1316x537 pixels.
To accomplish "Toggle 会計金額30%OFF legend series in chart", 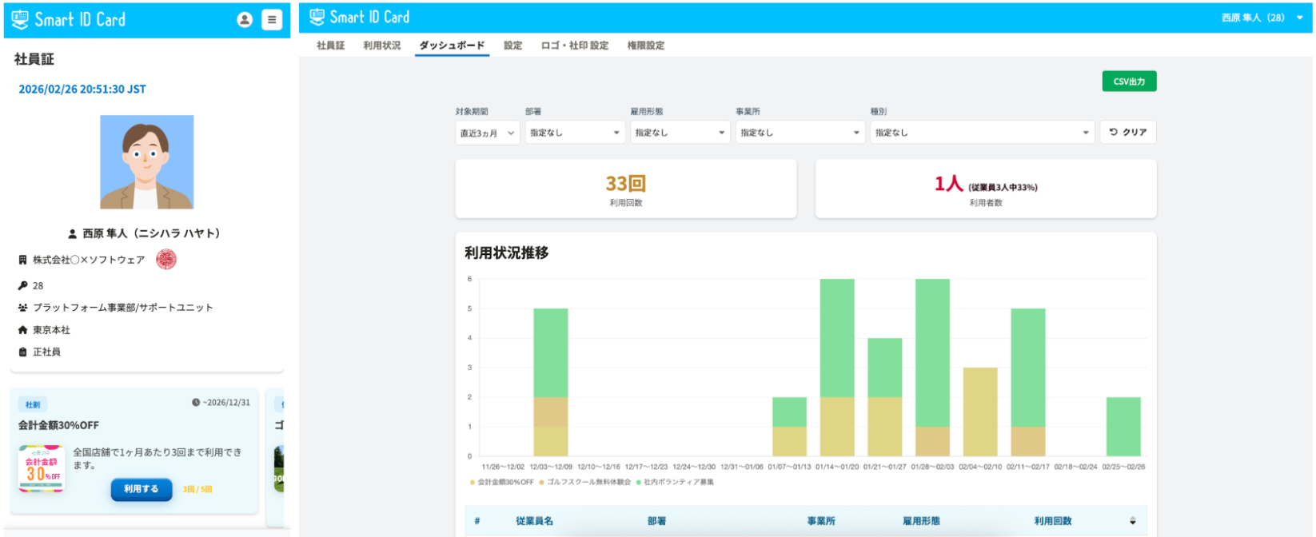I will click(x=501, y=483).
